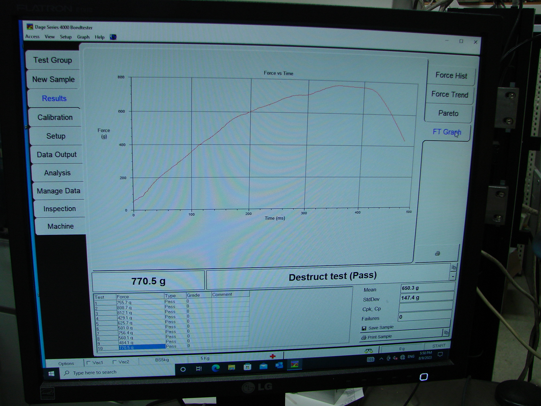The width and height of the screenshot is (541, 406).
Task: Click the Options button in status bar
Action: 66,364
